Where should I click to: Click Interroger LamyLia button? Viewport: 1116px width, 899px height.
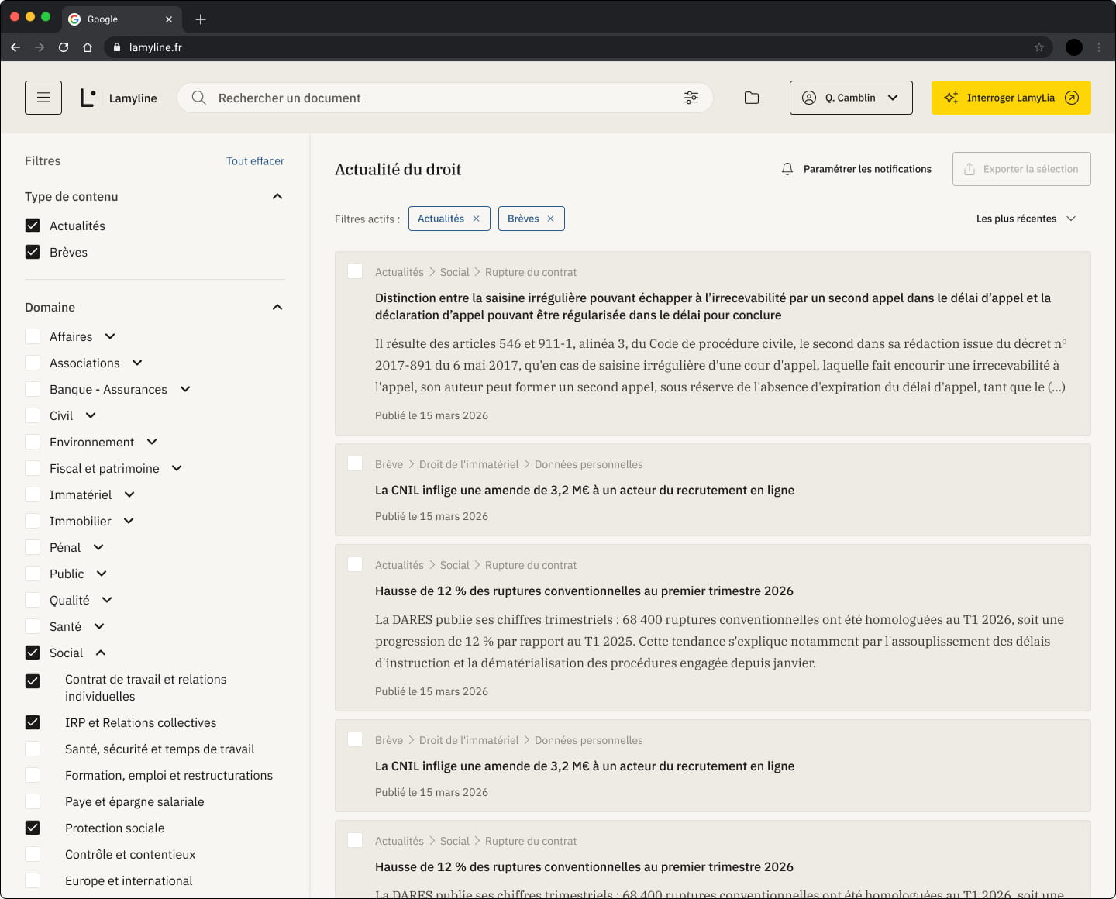pyautogui.click(x=1011, y=98)
